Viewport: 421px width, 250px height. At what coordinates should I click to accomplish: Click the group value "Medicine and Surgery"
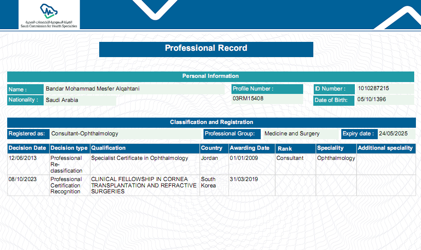292,134
